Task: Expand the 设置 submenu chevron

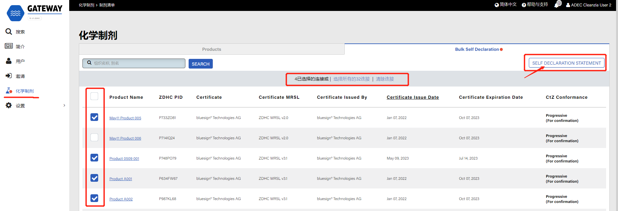Action: (64, 105)
